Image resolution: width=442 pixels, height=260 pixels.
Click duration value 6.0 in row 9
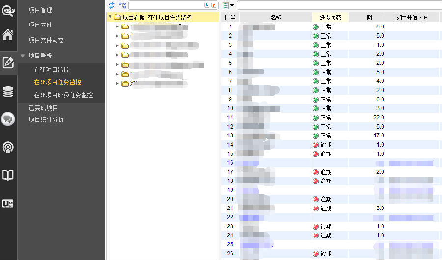coord(380,99)
